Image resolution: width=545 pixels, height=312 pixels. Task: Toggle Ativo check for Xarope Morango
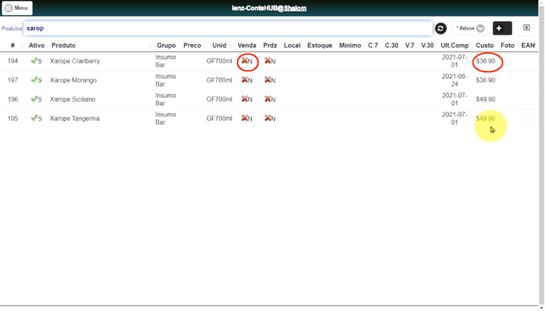pos(36,80)
